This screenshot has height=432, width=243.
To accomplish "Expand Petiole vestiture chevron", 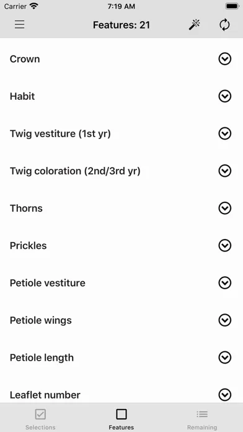I will 225,283.
